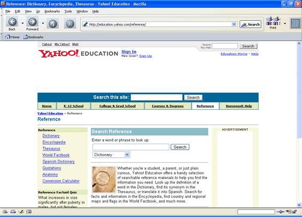The image size is (302, 217).
Task: Click the page vertical scrollbar down arrow
Action: [299, 205]
